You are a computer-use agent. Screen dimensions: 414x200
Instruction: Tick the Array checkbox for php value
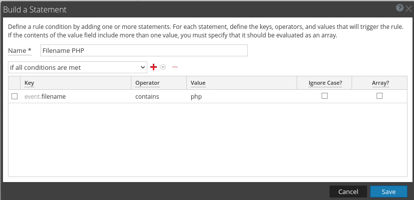pos(380,96)
